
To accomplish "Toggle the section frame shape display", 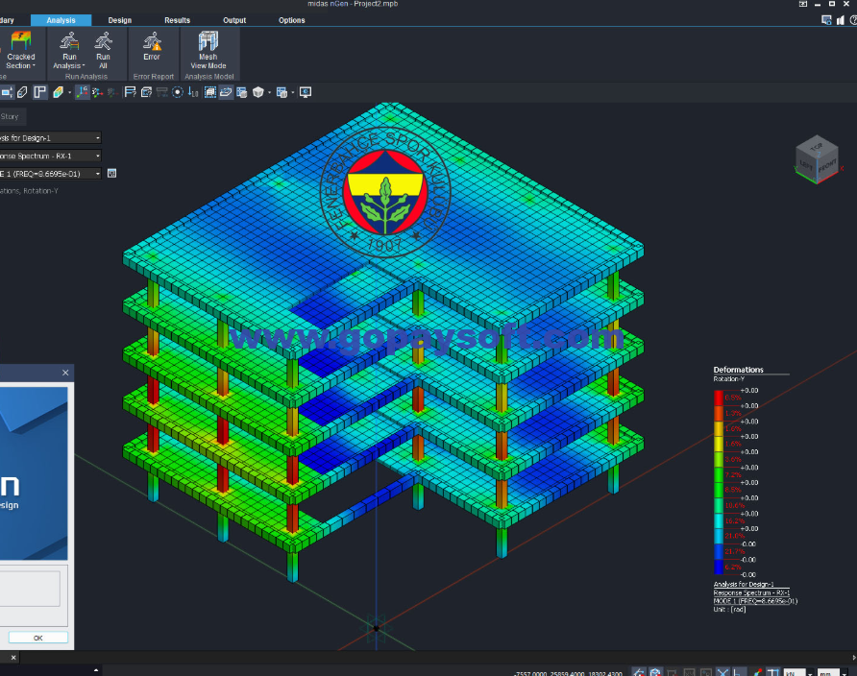I will [x=40, y=92].
